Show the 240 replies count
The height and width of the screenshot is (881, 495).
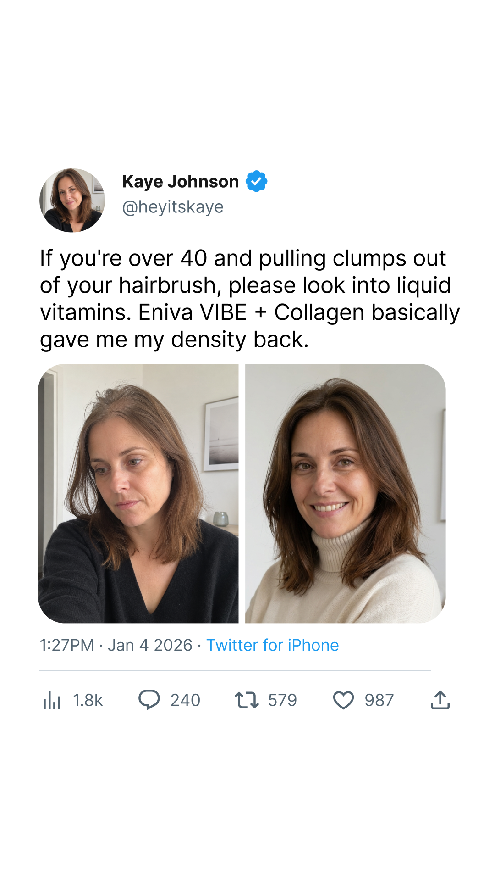coord(186,700)
